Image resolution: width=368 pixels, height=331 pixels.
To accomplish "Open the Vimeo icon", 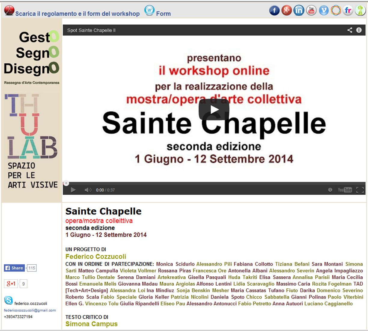I will tap(324, 11).
